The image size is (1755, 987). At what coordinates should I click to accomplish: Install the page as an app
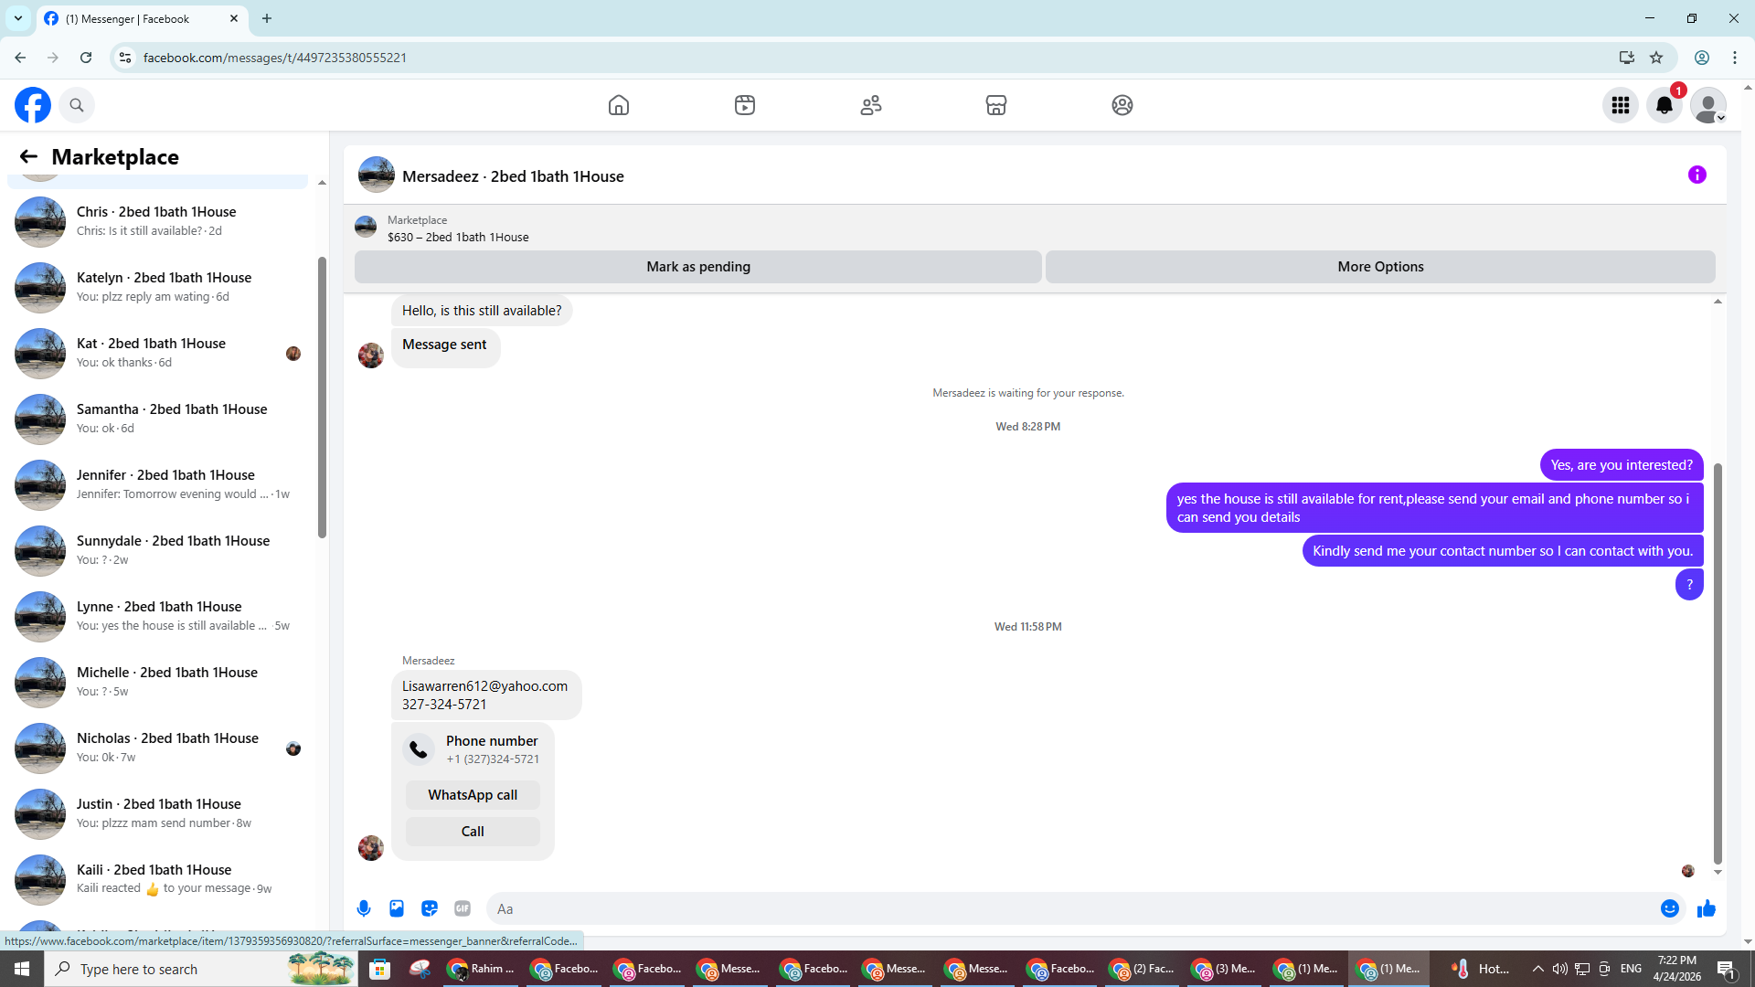coord(1626,58)
